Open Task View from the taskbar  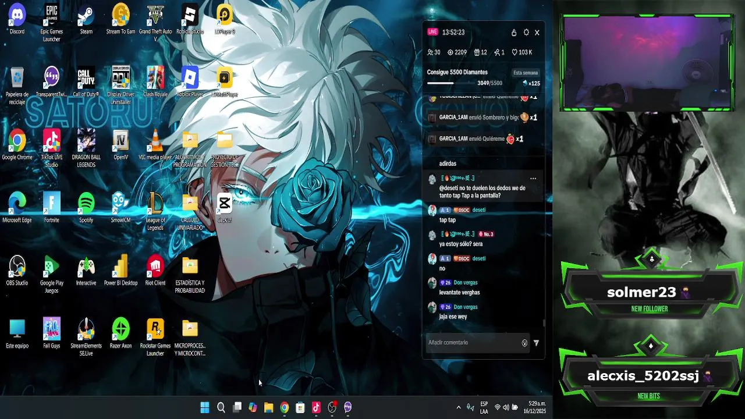237,407
